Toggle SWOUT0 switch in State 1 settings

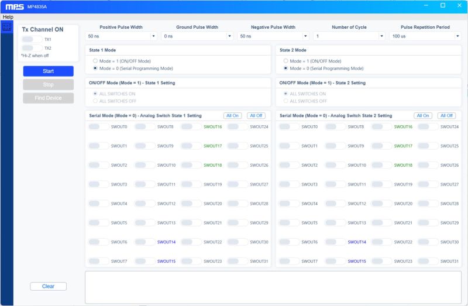coord(98,127)
